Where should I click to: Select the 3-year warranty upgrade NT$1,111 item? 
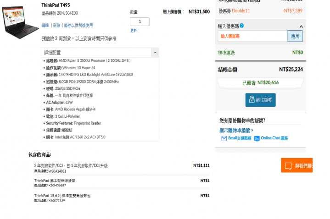click(x=122, y=168)
